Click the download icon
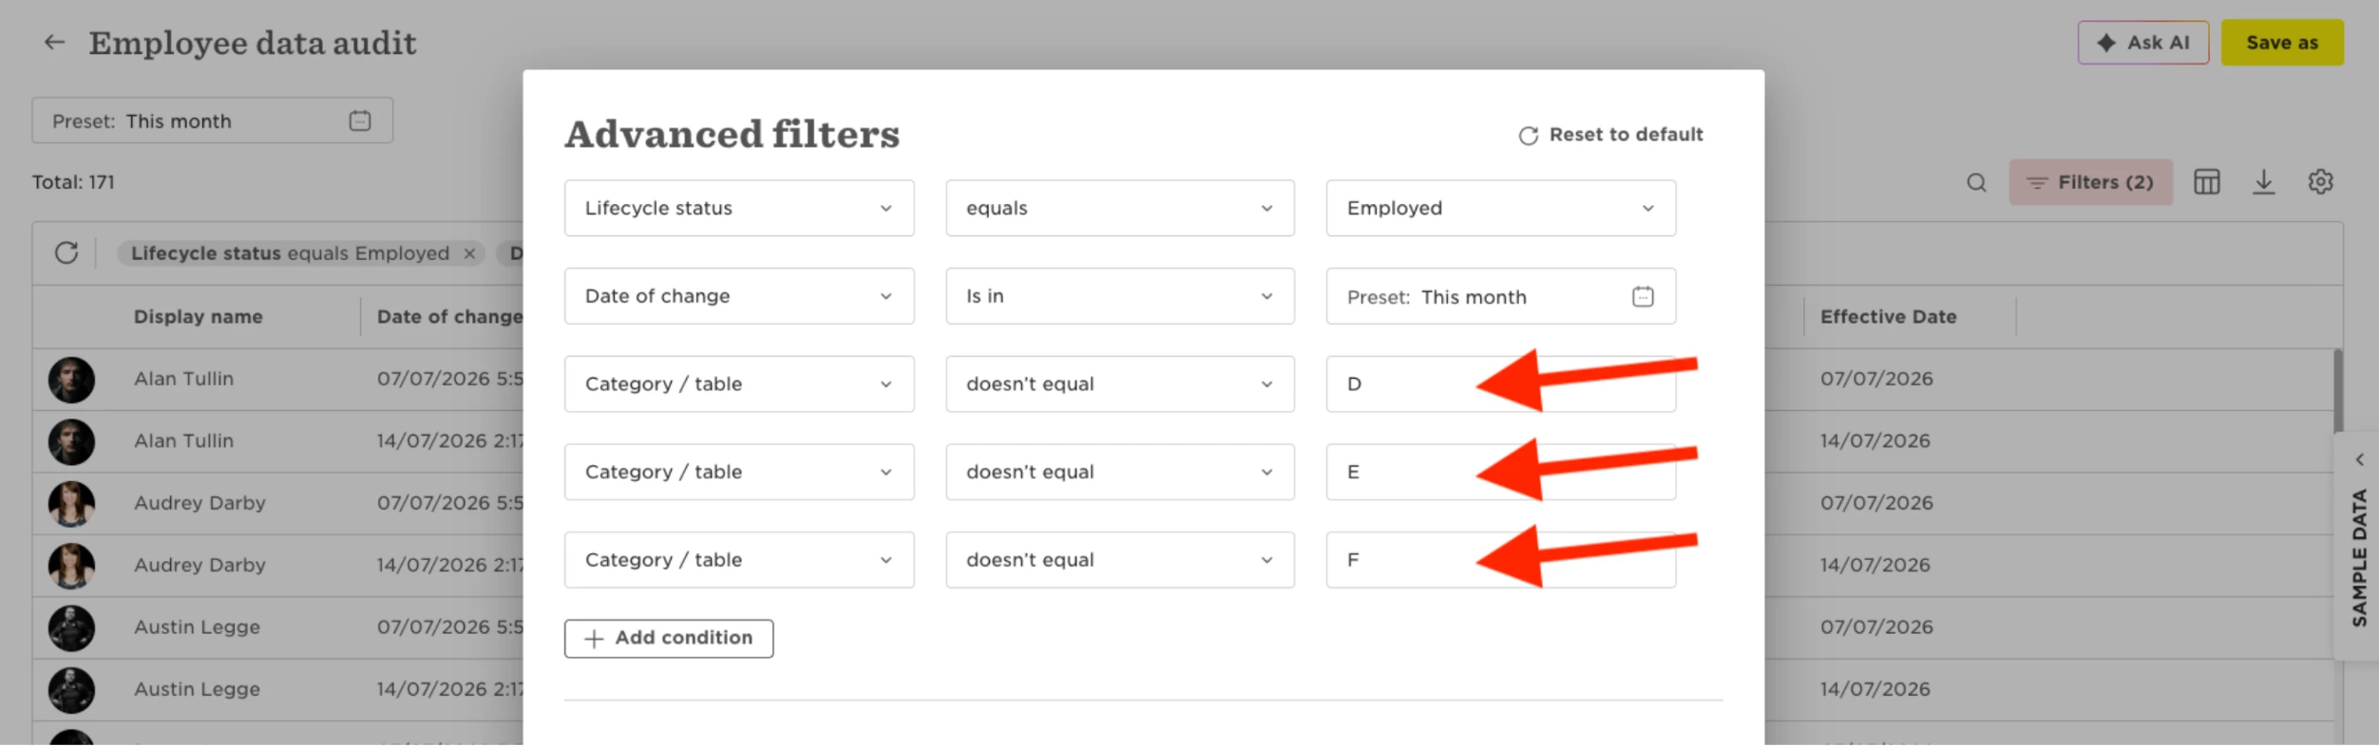 2263,182
